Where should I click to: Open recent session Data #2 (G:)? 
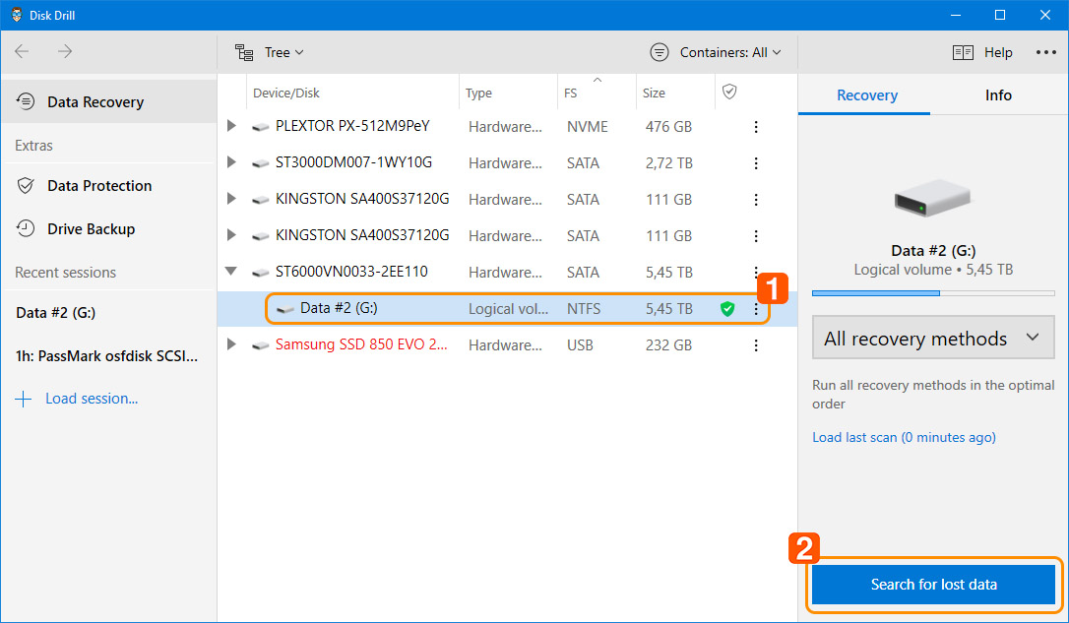coord(56,313)
